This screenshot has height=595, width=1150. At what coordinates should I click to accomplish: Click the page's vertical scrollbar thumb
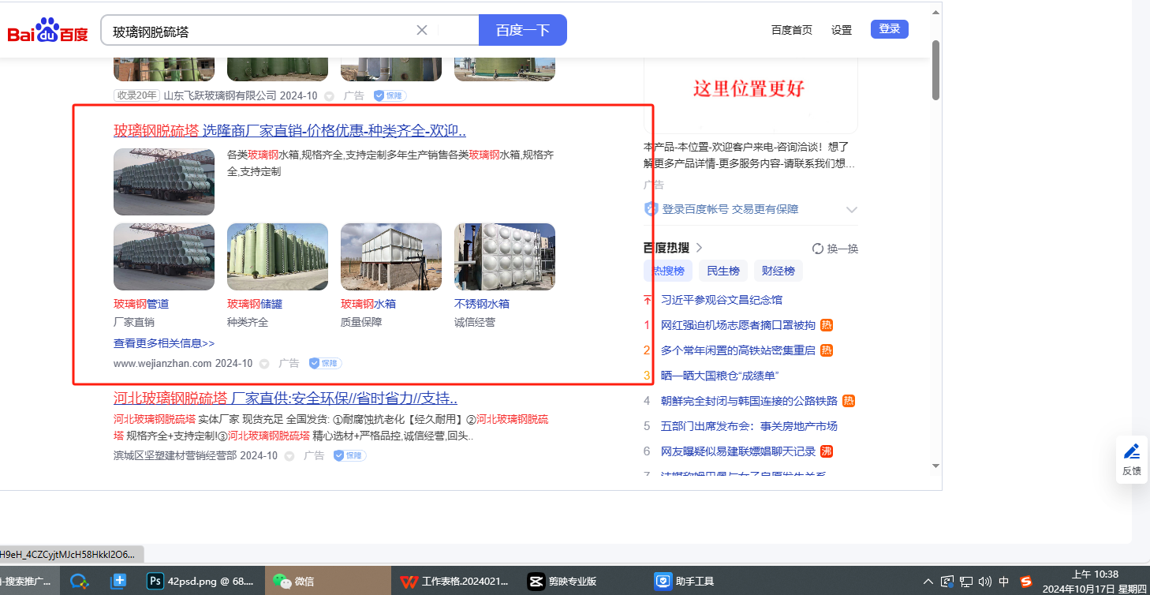[x=935, y=69]
